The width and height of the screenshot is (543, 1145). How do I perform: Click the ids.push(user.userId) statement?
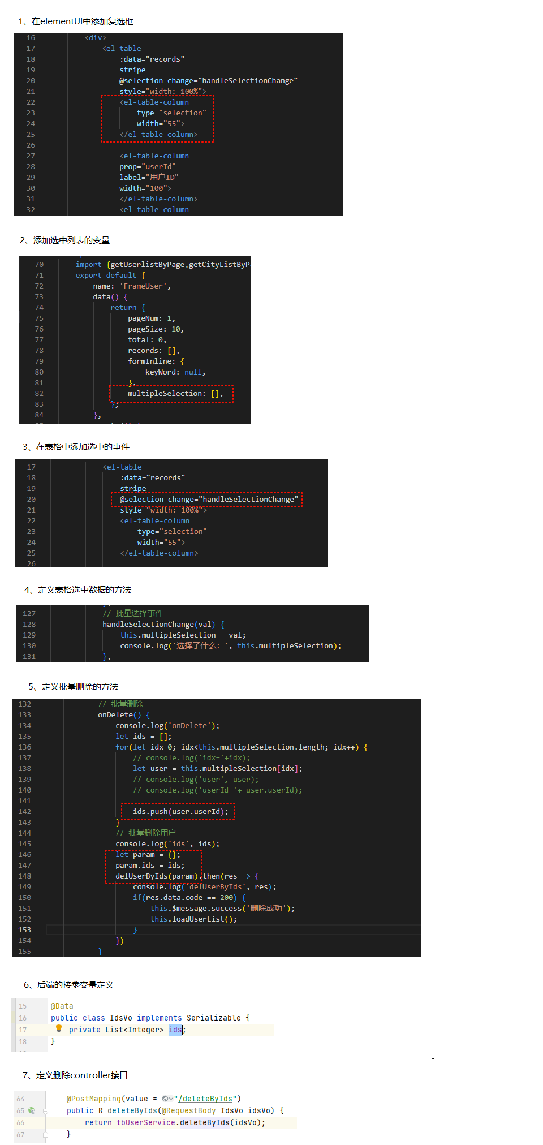[x=180, y=811]
